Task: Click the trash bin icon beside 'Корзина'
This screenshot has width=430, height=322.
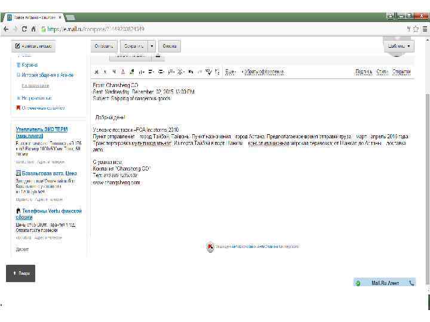Action: pyautogui.click(x=19, y=65)
